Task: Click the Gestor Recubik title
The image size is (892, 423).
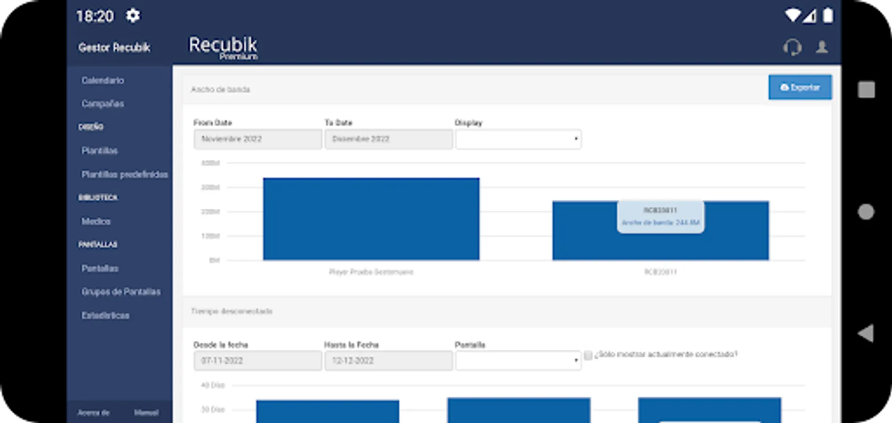Action: click(114, 47)
